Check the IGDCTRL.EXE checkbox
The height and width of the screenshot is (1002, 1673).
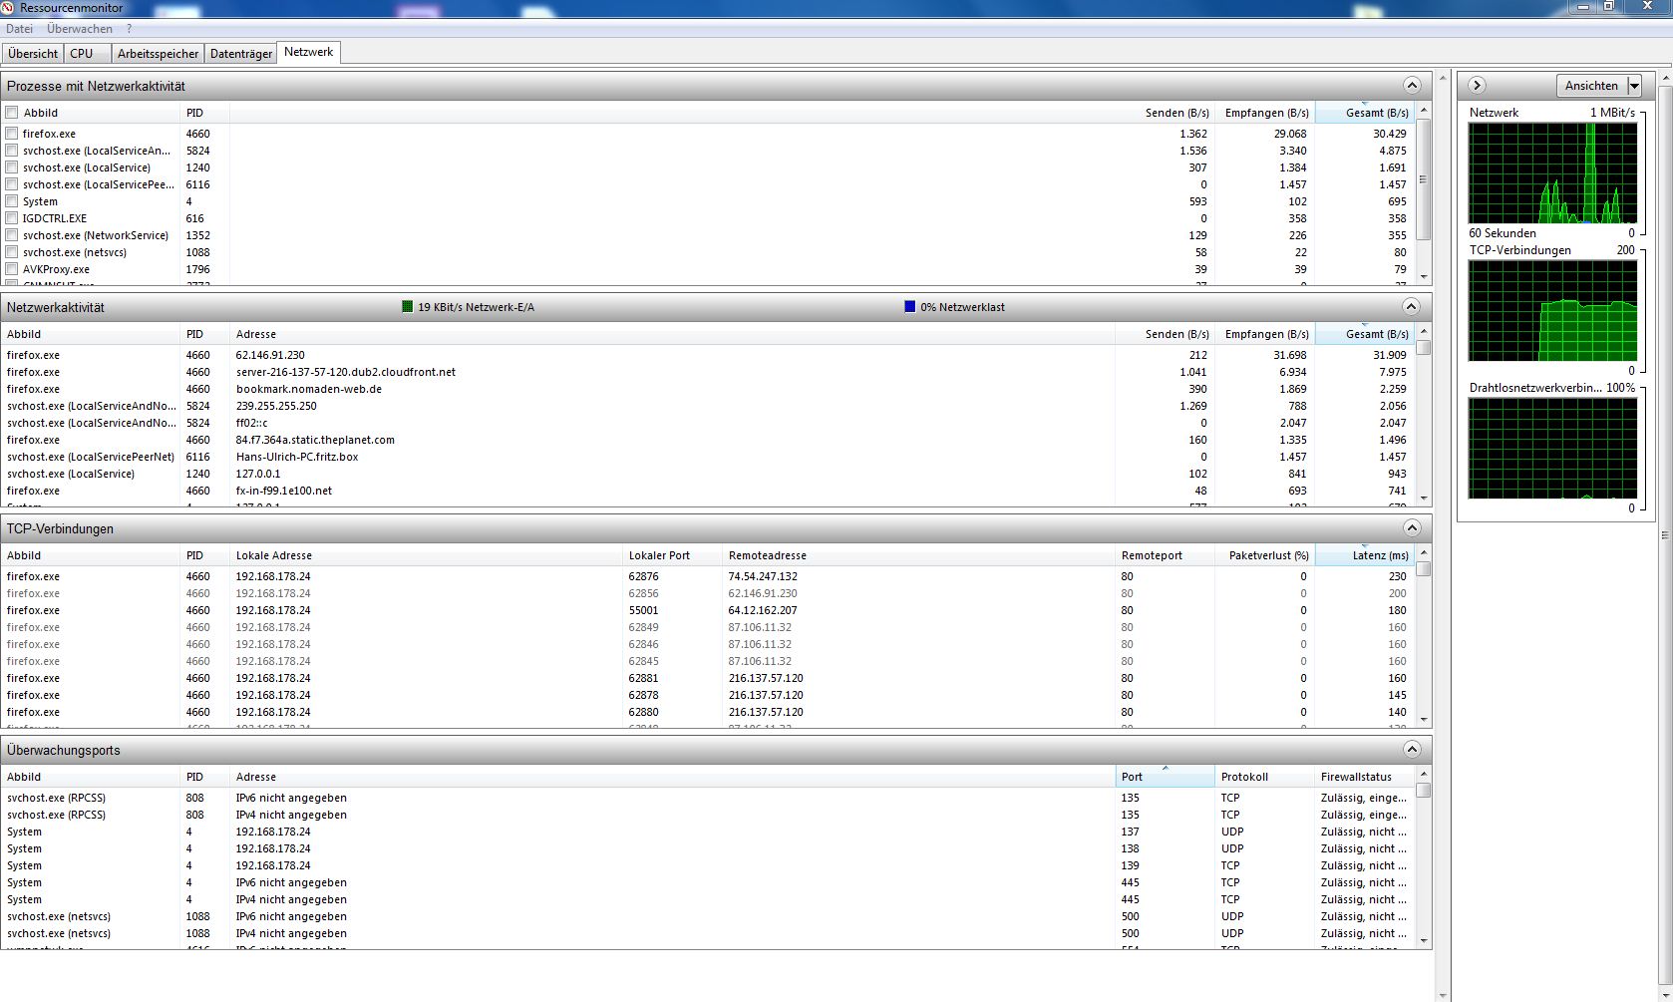pos(12,218)
